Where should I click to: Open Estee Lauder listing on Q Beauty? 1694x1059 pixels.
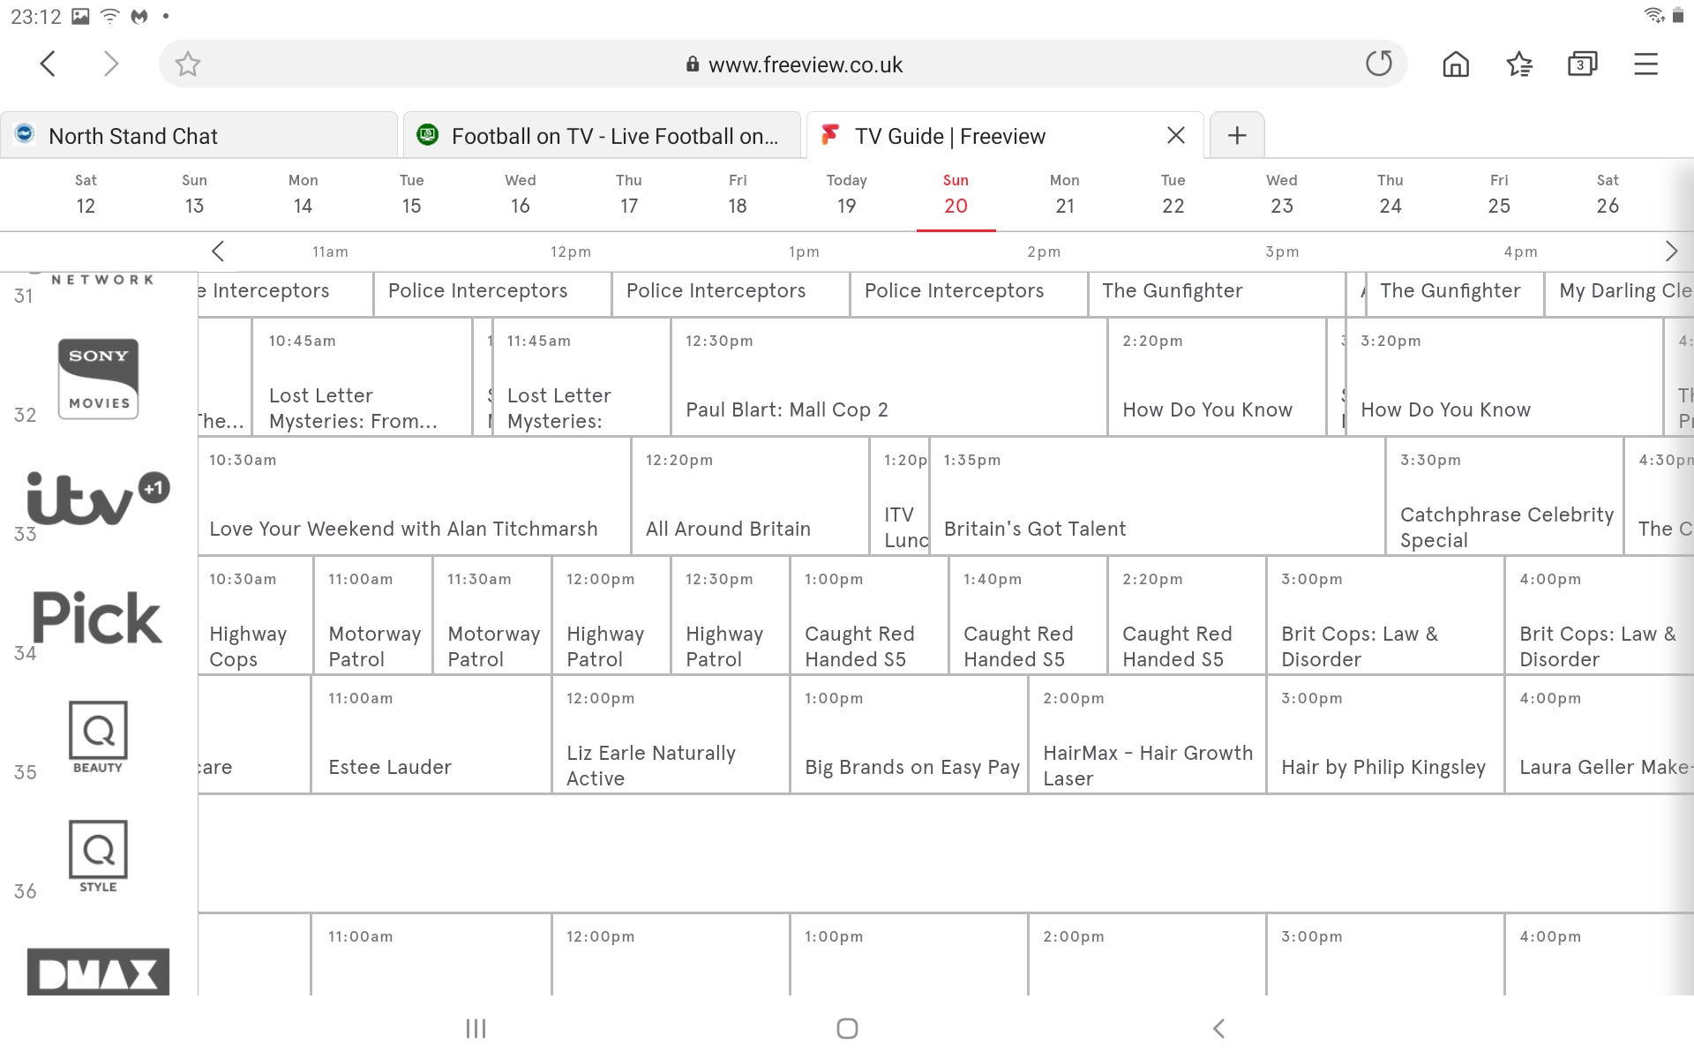point(431,734)
